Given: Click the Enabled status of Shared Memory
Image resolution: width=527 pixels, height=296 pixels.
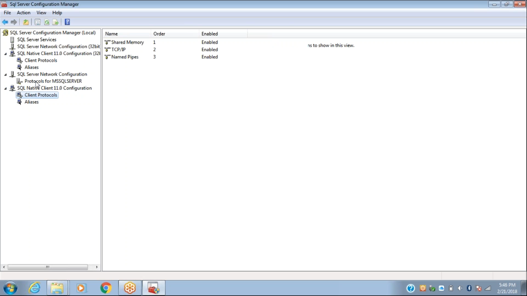Looking at the screenshot, I should (209, 42).
